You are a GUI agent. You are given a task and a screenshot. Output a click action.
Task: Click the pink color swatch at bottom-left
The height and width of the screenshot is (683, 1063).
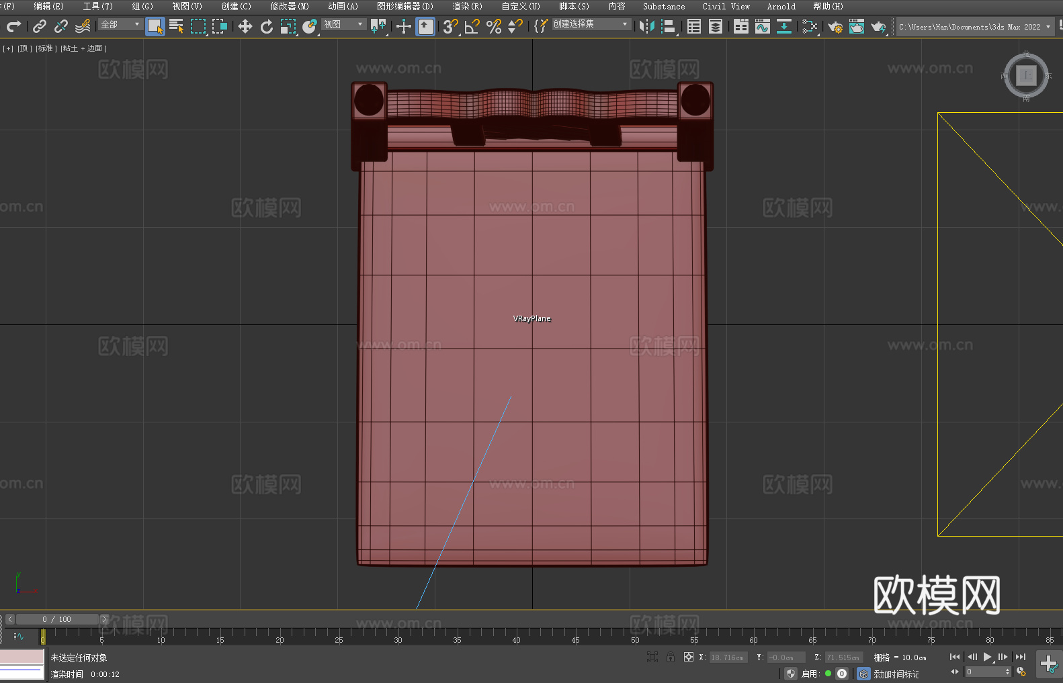[x=22, y=657]
